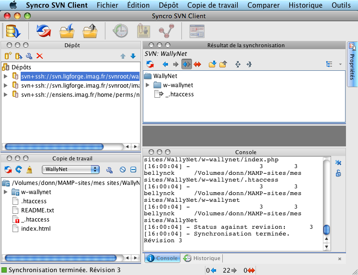Click the red X remove icon in Dépôt panel
The height and width of the screenshot is (275, 358).
(40, 56)
